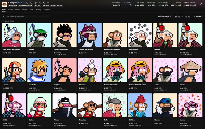The width and height of the screenshot is (205, 129).
Task: Click the Ethereum chain badge
Action: [x=13, y=6]
